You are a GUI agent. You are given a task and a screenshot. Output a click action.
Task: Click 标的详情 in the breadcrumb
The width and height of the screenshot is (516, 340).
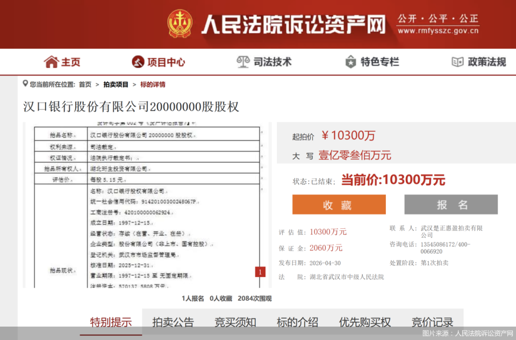pos(153,84)
